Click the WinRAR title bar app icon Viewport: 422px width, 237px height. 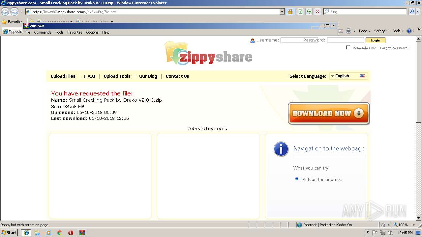tap(26, 26)
